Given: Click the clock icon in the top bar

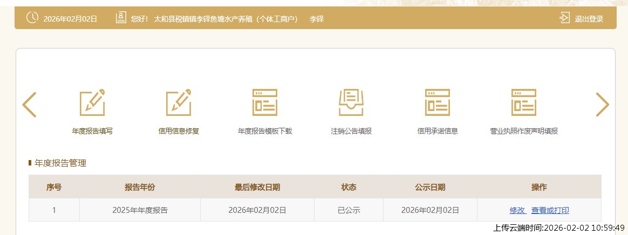Looking at the screenshot, I should (32, 18).
